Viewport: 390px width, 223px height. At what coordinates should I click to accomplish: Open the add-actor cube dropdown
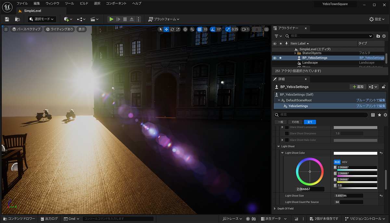click(68, 19)
